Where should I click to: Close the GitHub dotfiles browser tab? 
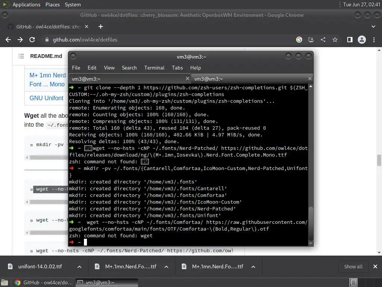(87, 27)
